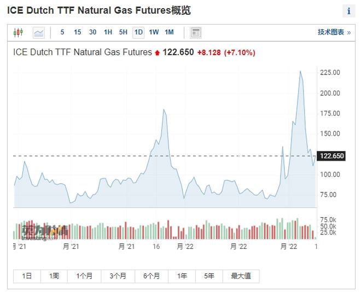
Task: Toggle the 1D interval option
Action: click(x=138, y=32)
